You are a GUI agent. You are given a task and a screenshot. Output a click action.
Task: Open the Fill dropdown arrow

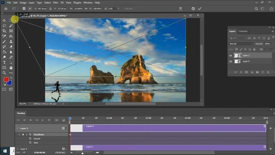click(x=272, y=50)
